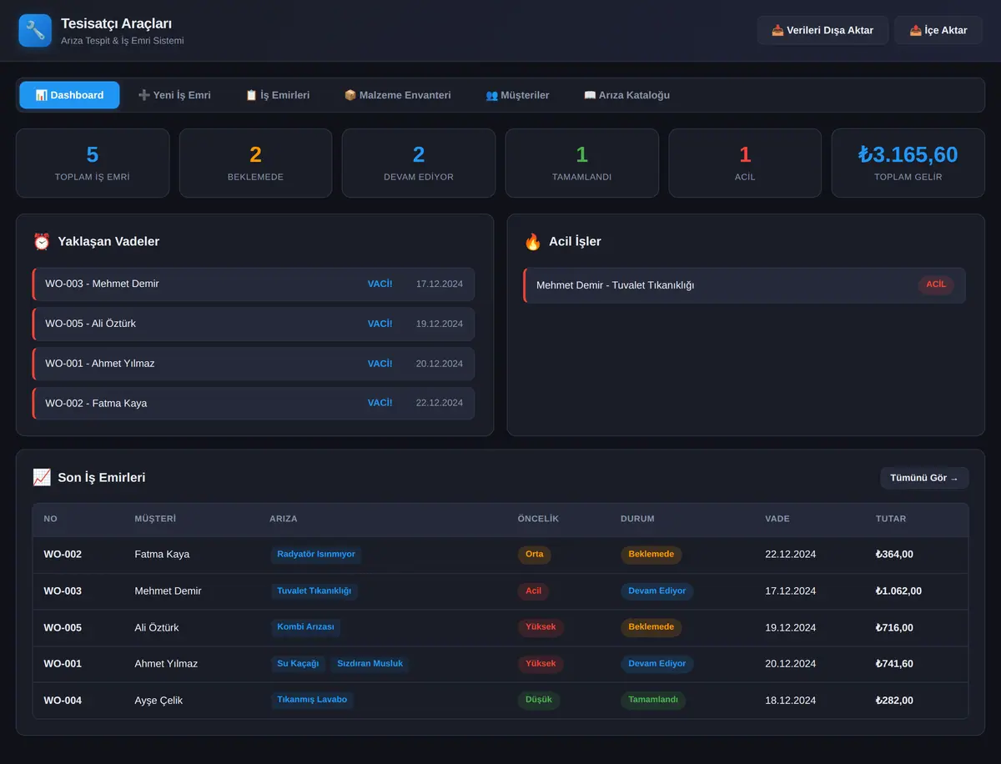
Task: Click the Radyatör Isınmıyor fault tag
Action: (316, 554)
